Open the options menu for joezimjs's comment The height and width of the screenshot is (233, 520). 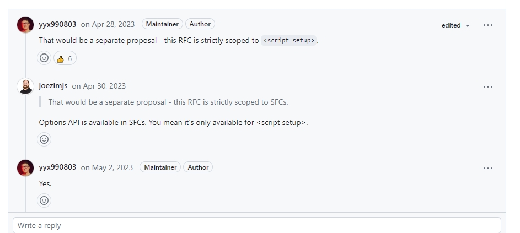[488, 87]
